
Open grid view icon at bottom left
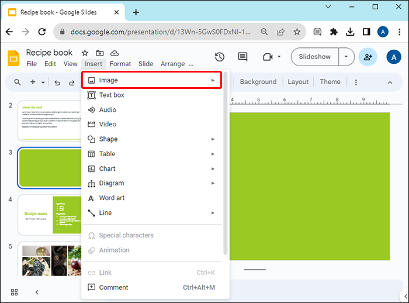pos(15,292)
